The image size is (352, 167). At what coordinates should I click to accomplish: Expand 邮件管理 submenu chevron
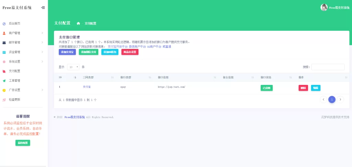pos(42,42)
